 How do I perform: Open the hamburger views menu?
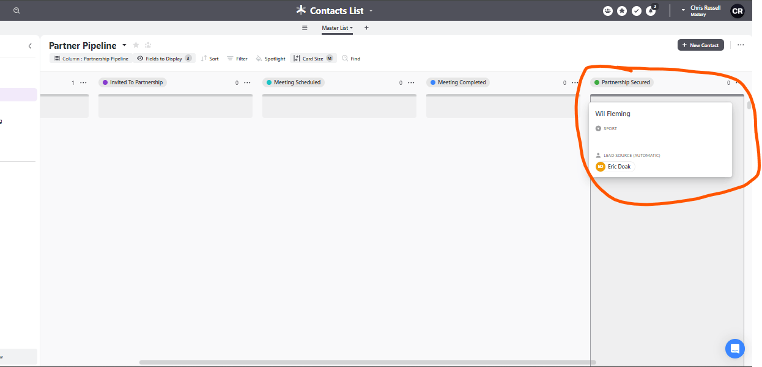click(x=305, y=27)
